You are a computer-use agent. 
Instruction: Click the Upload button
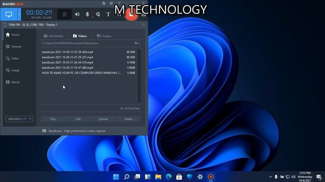click(x=103, y=119)
